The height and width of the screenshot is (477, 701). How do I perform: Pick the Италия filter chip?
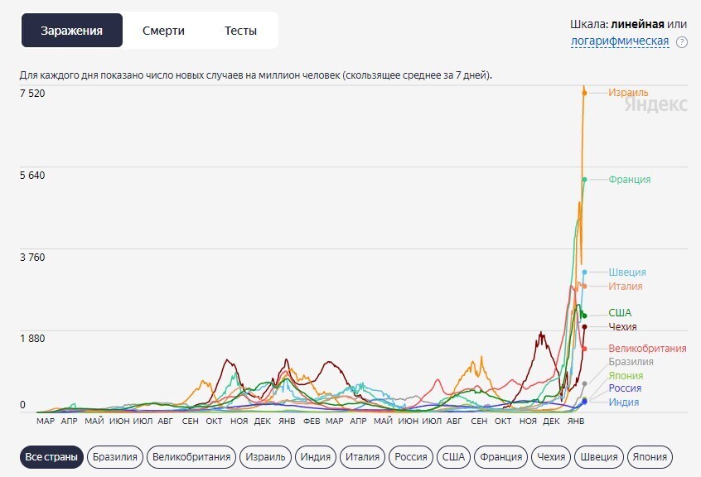[x=363, y=456]
